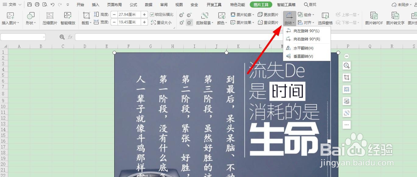
Task: Open the 对齐 align dropdown
Action: [x=306, y=22]
